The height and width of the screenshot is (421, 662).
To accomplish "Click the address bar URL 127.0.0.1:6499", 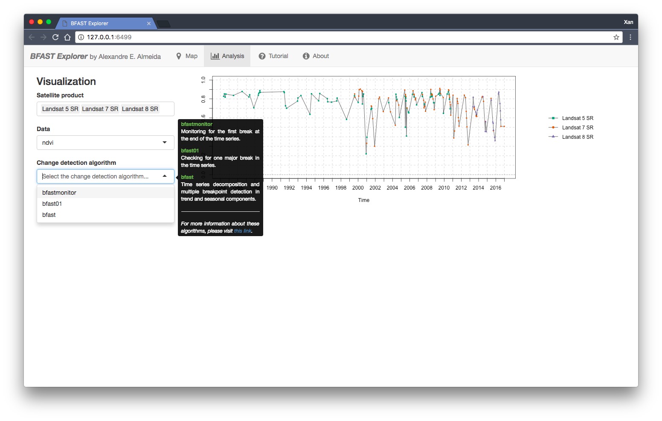I will (109, 37).
